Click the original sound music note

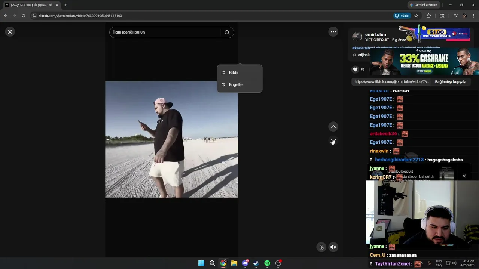click(x=354, y=55)
